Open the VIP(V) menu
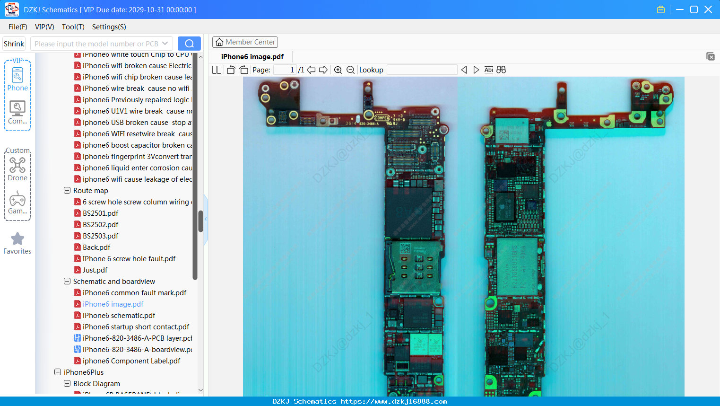 pos(44,27)
